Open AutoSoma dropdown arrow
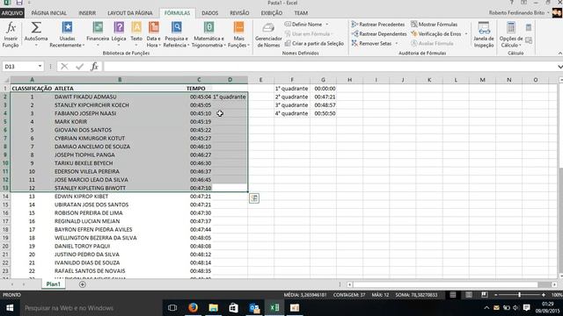Image resolution: width=563 pixels, height=316 pixels. point(36,45)
